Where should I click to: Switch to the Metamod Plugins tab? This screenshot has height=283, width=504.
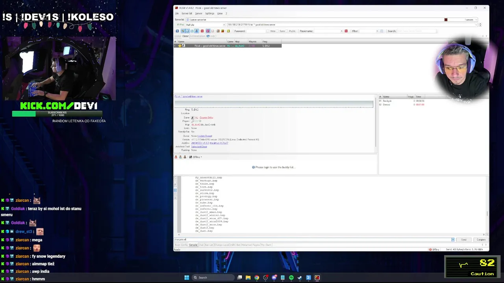251,245
